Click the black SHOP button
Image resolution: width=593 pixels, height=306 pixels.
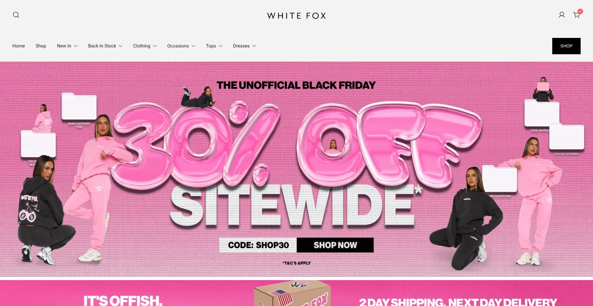pos(566,46)
